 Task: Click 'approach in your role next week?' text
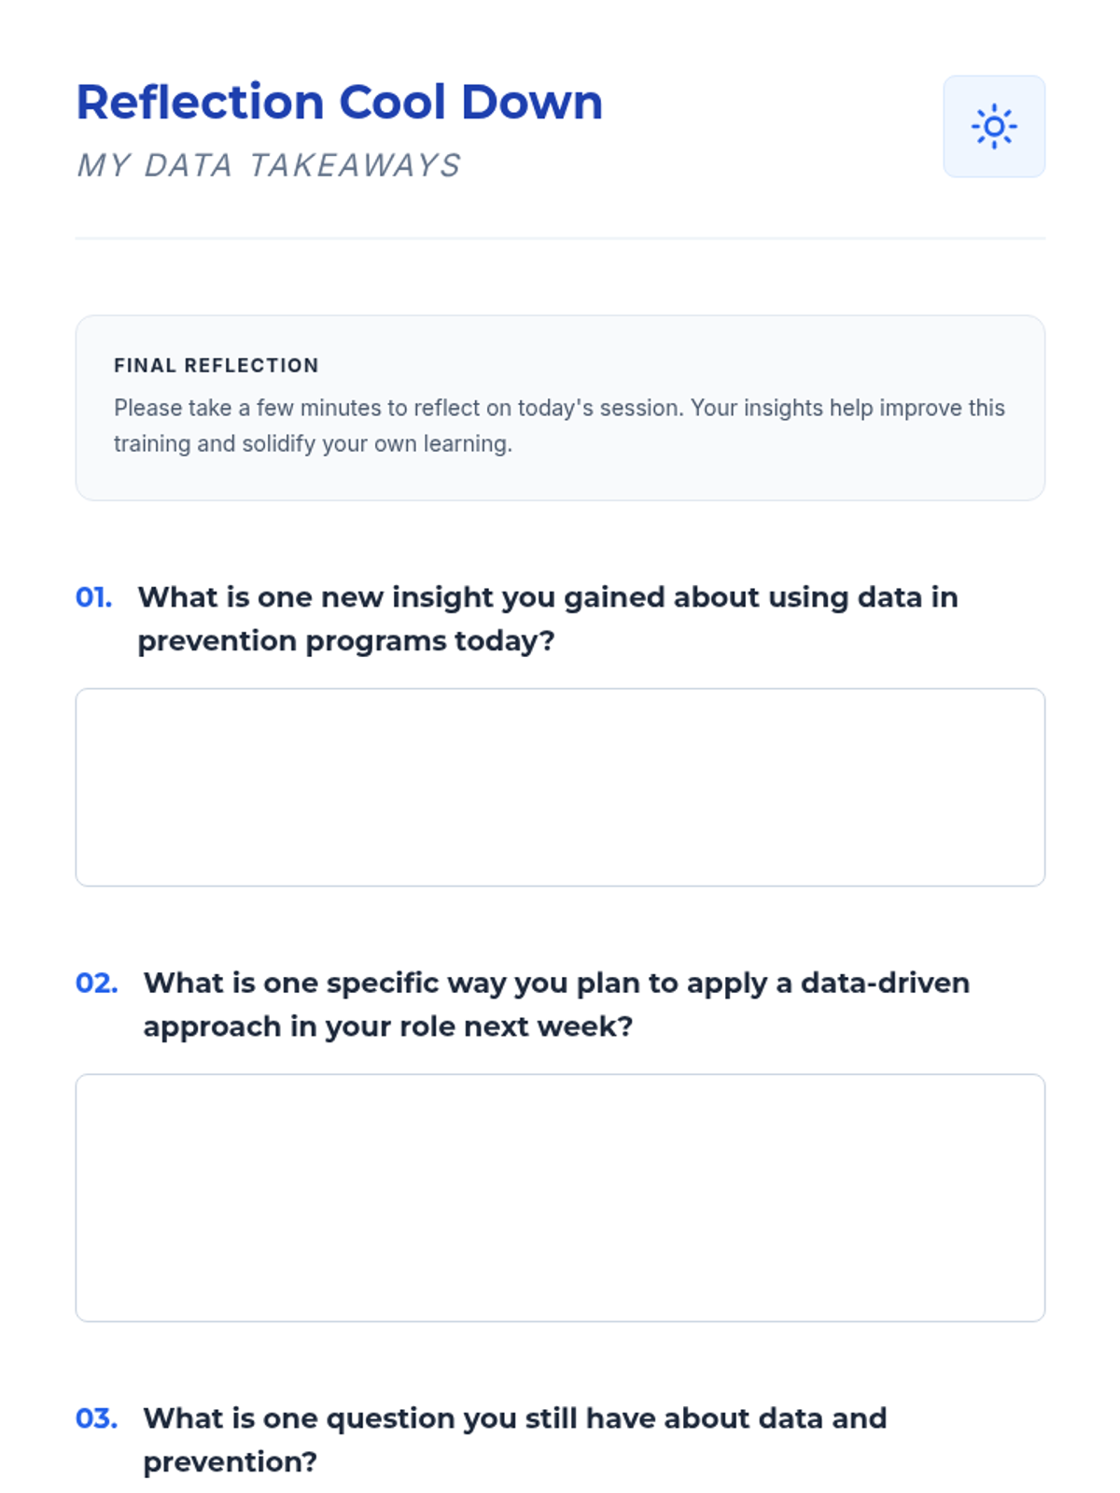pyautogui.click(x=388, y=1026)
